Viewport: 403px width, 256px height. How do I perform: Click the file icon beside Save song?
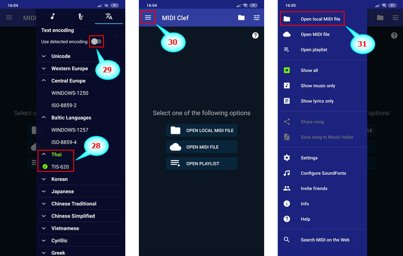pyautogui.click(x=287, y=137)
